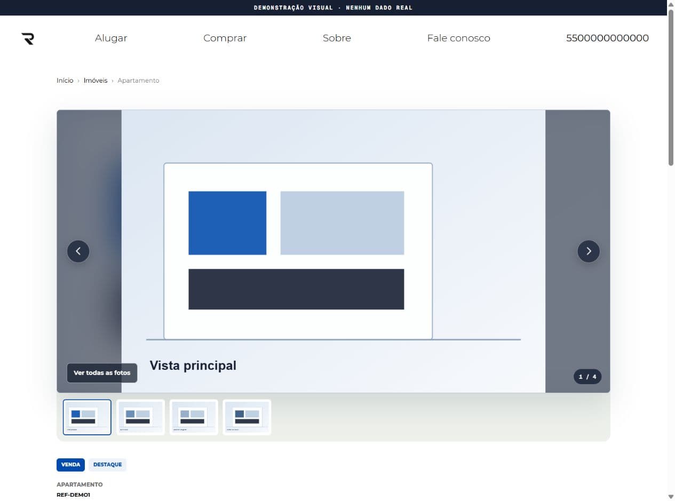The height and width of the screenshot is (501, 675).
Task: Click the phone number 5500000000000
Action: pyautogui.click(x=607, y=38)
